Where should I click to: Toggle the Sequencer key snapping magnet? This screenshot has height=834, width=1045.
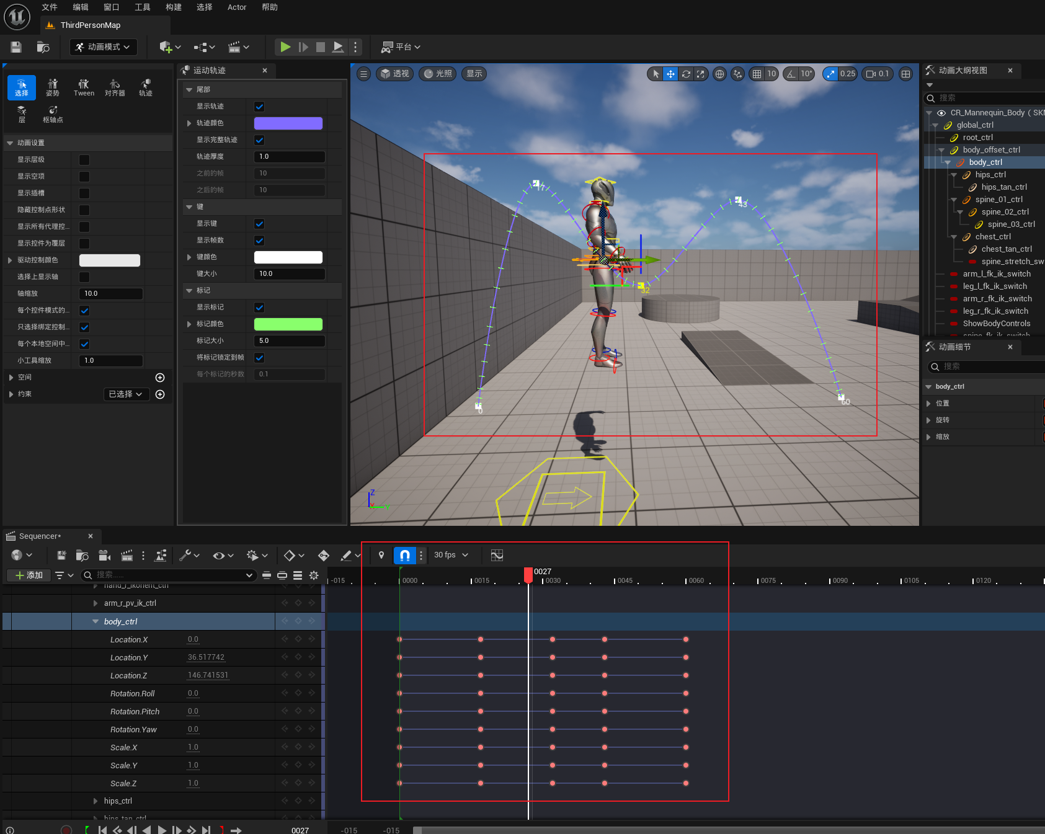pyautogui.click(x=405, y=555)
